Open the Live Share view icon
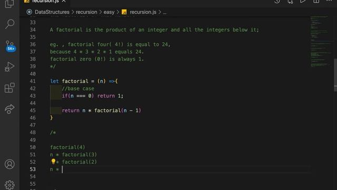The image size is (337, 190). (9, 109)
